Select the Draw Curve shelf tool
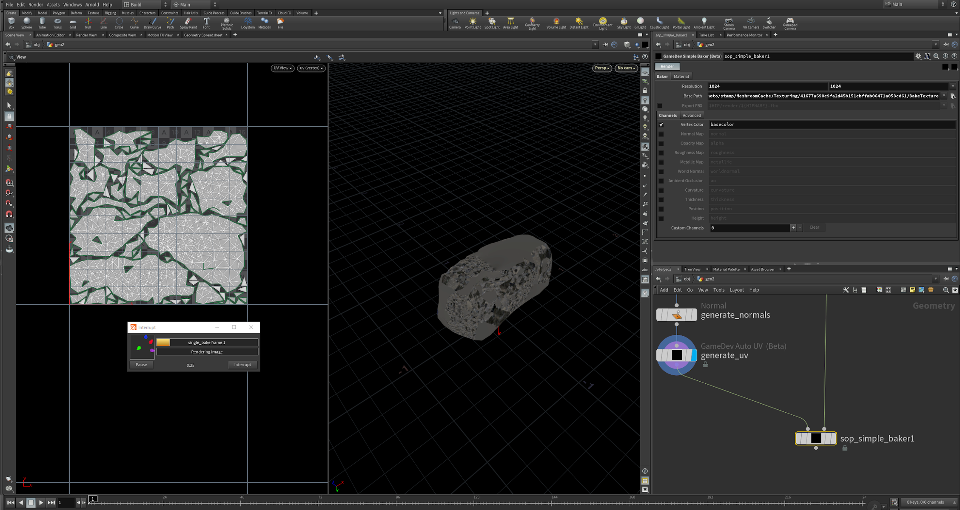 point(152,23)
